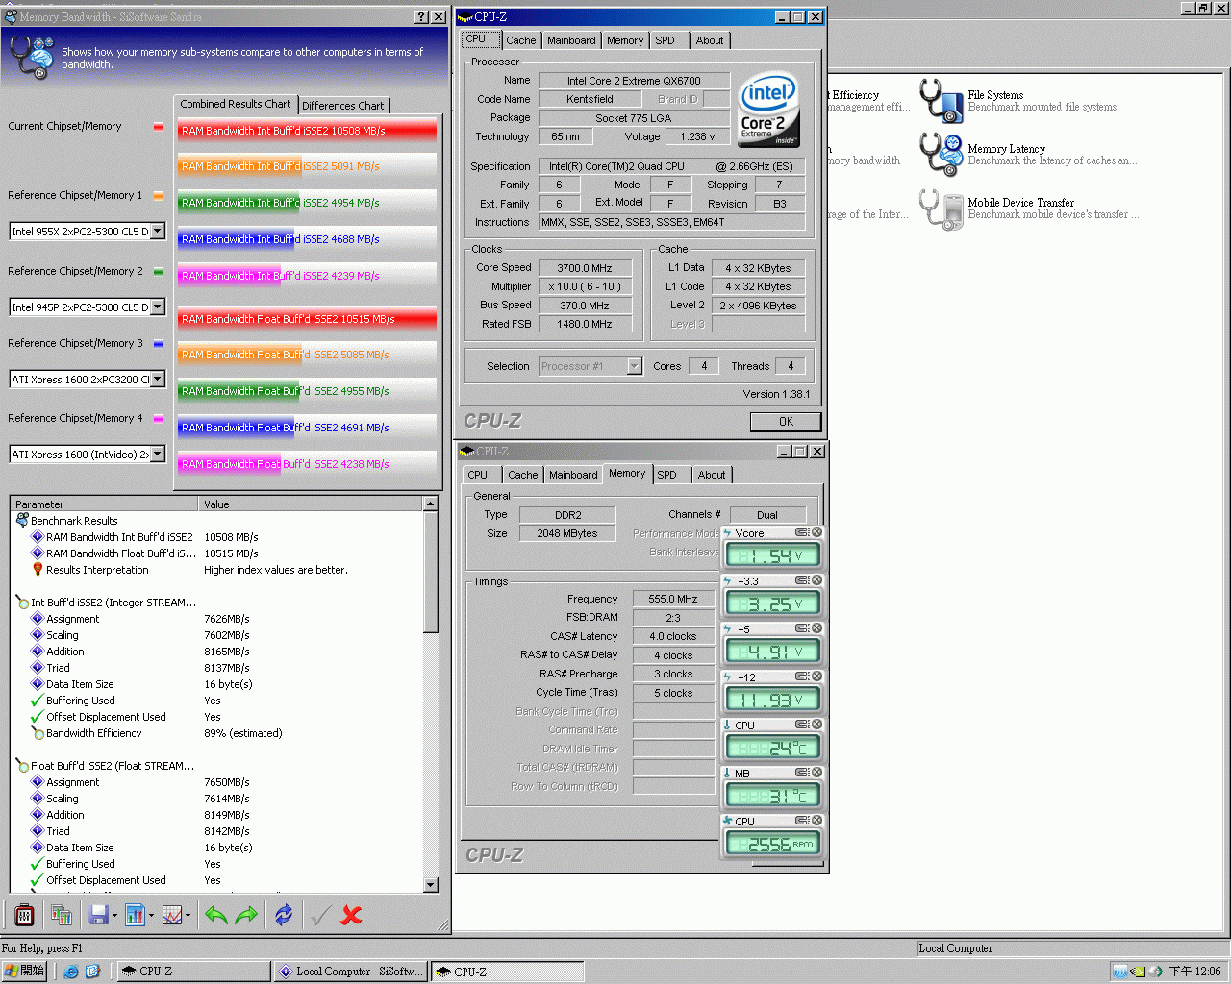Open the File Systems benchmark icon

942,101
